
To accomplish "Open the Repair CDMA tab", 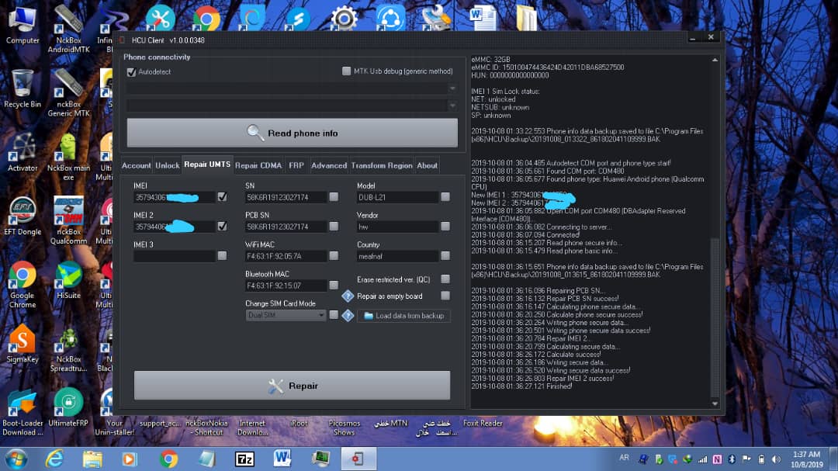I will 258,166.
